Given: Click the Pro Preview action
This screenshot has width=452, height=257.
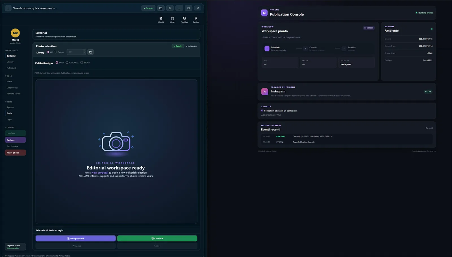Looking at the screenshot, I should pyautogui.click(x=12, y=146).
